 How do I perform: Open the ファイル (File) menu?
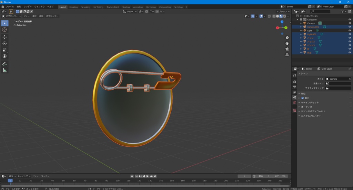coord(10,7)
